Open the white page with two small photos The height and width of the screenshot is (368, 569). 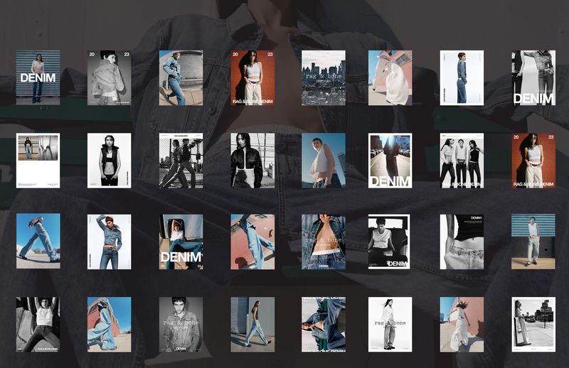tap(38, 161)
